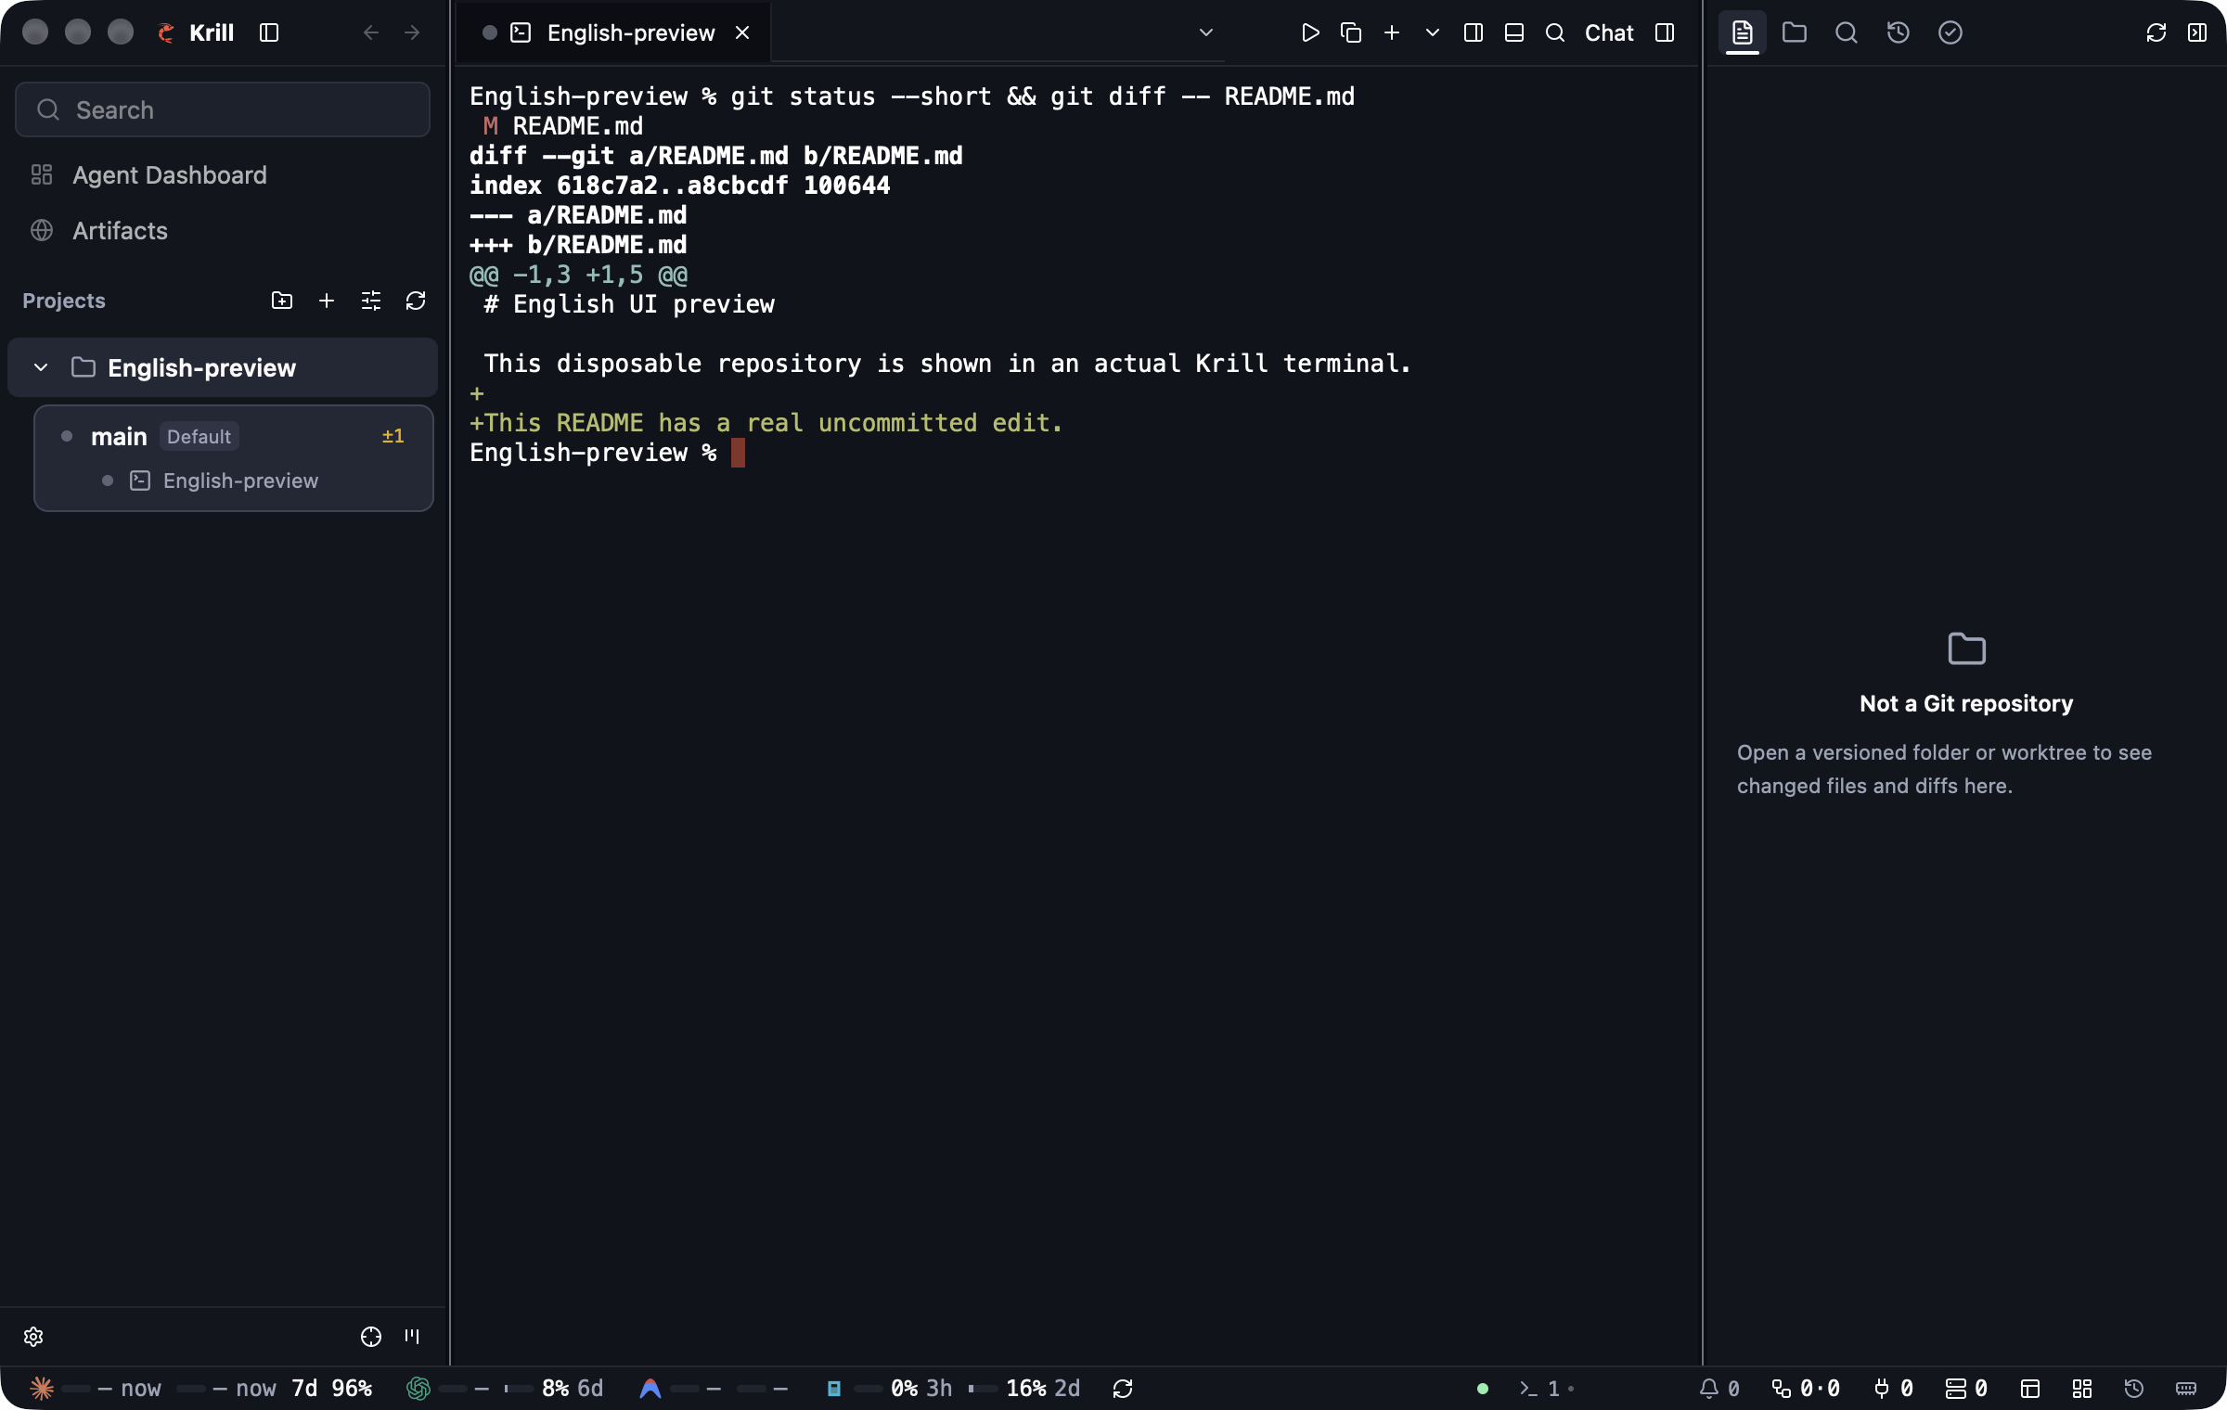Open the checks circle-check tab

(x=1950, y=32)
